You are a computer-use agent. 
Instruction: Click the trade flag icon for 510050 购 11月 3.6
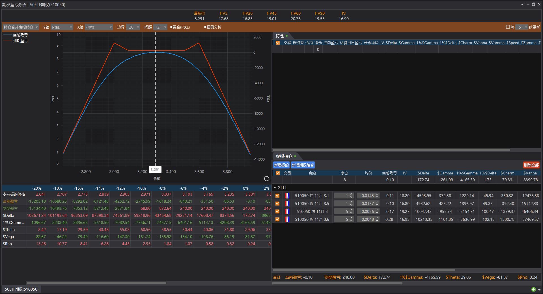(x=287, y=219)
